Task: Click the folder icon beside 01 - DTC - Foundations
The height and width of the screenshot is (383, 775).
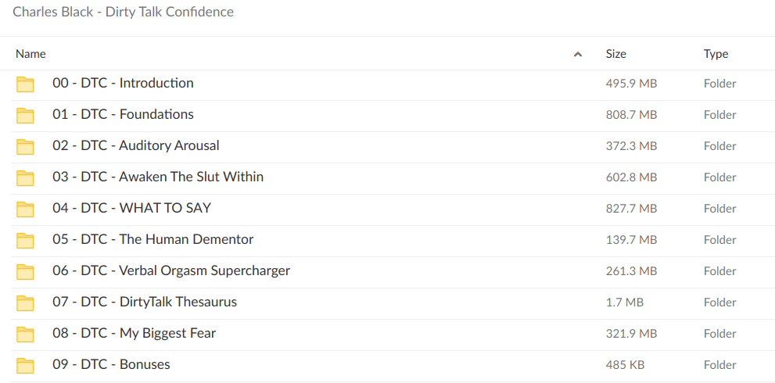Action: [x=25, y=116]
